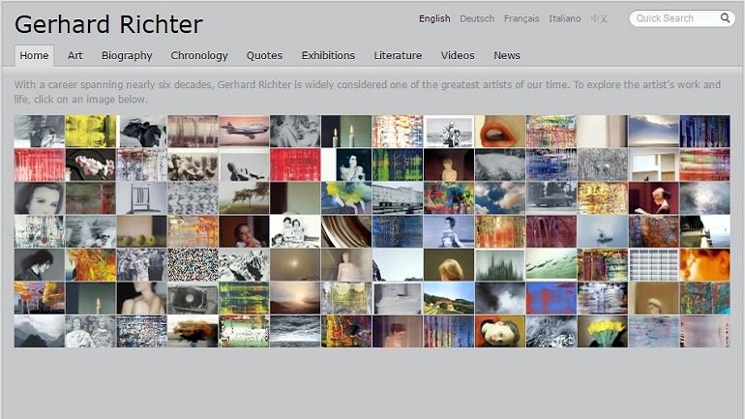
Task: Open the yellow tulips painting thumbnail
Action: 602,331
